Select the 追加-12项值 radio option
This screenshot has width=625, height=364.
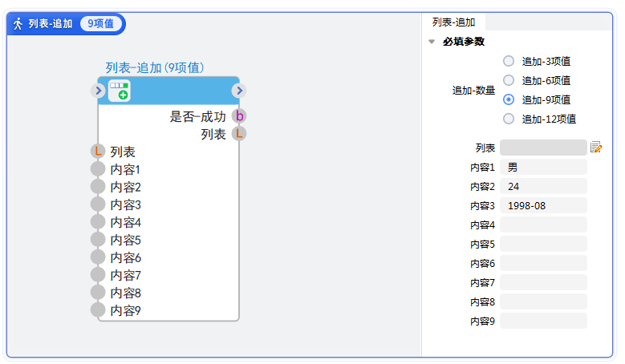[509, 119]
